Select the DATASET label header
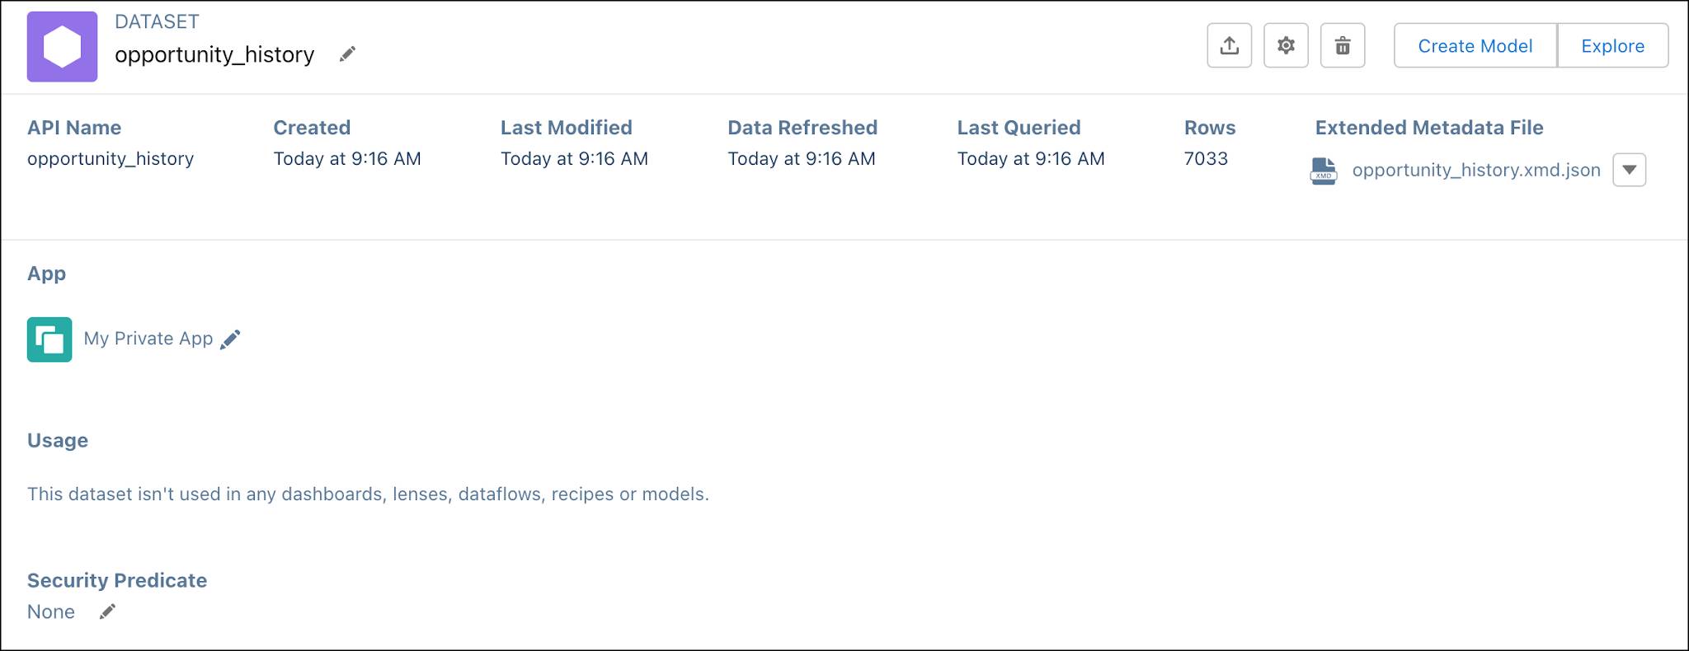This screenshot has height=651, width=1689. pyautogui.click(x=157, y=21)
